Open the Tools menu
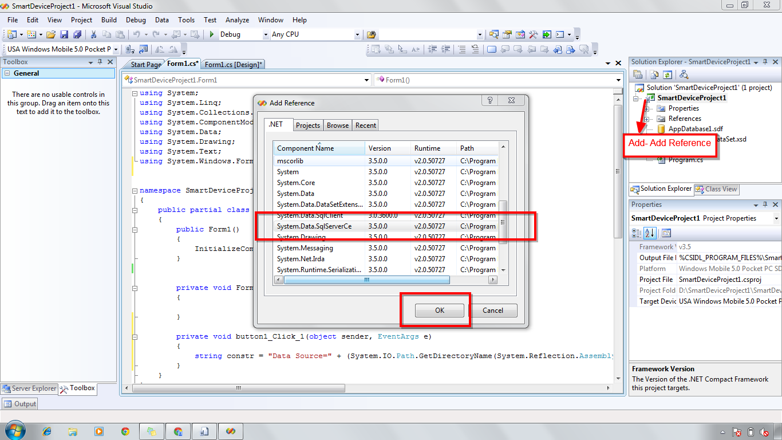 pyautogui.click(x=186, y=19)
